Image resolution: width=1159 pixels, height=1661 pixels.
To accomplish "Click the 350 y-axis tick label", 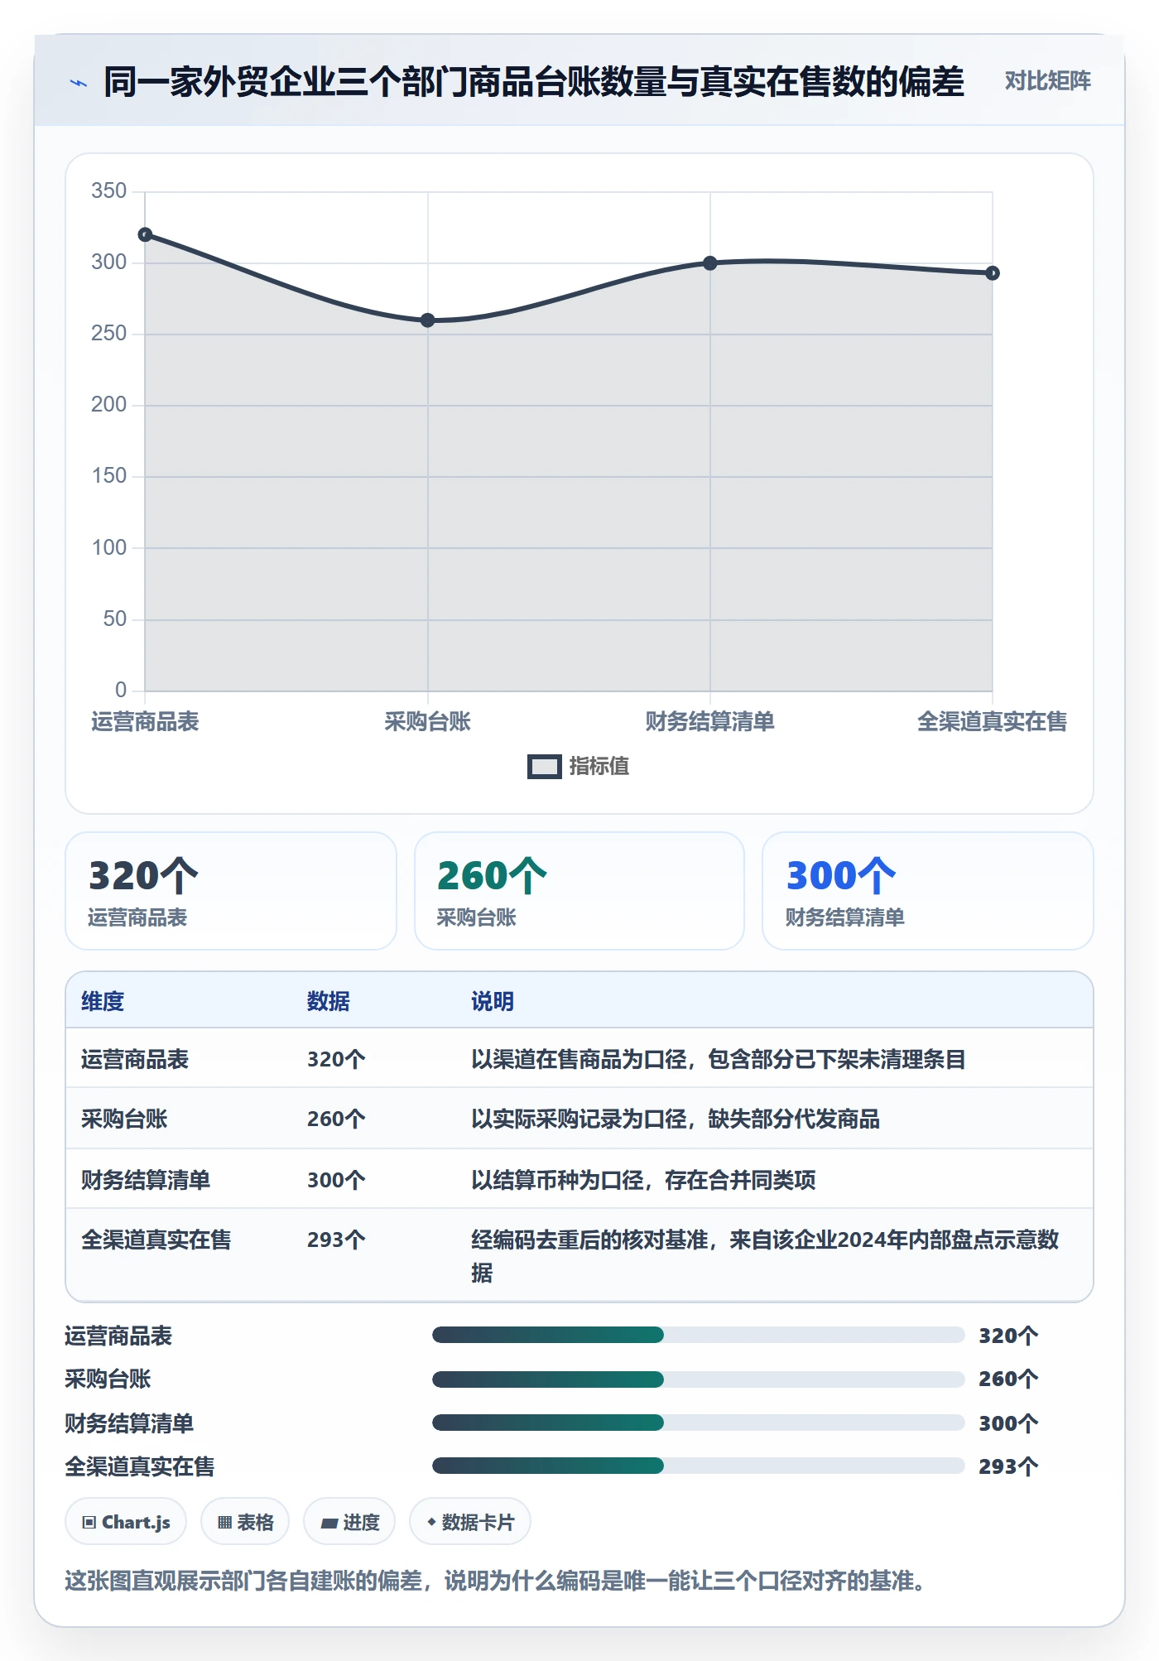I will (x=109, y=191).
